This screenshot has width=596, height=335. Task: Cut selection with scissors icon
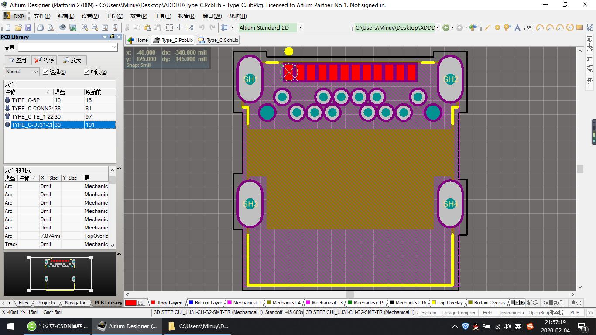point(127,27)
